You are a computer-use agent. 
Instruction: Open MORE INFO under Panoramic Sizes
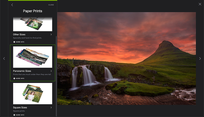click(19, 78)
